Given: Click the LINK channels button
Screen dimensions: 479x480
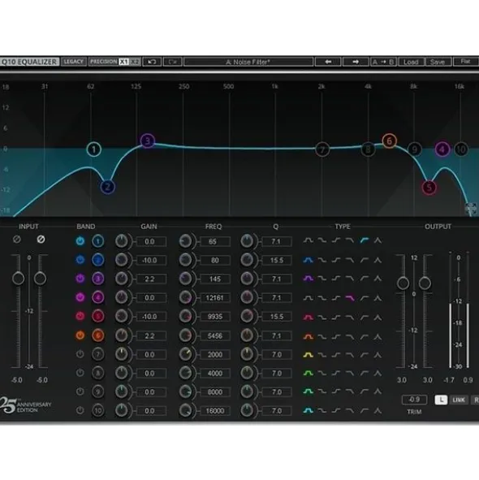Looking at the screenshot, I should pos(459,400).
